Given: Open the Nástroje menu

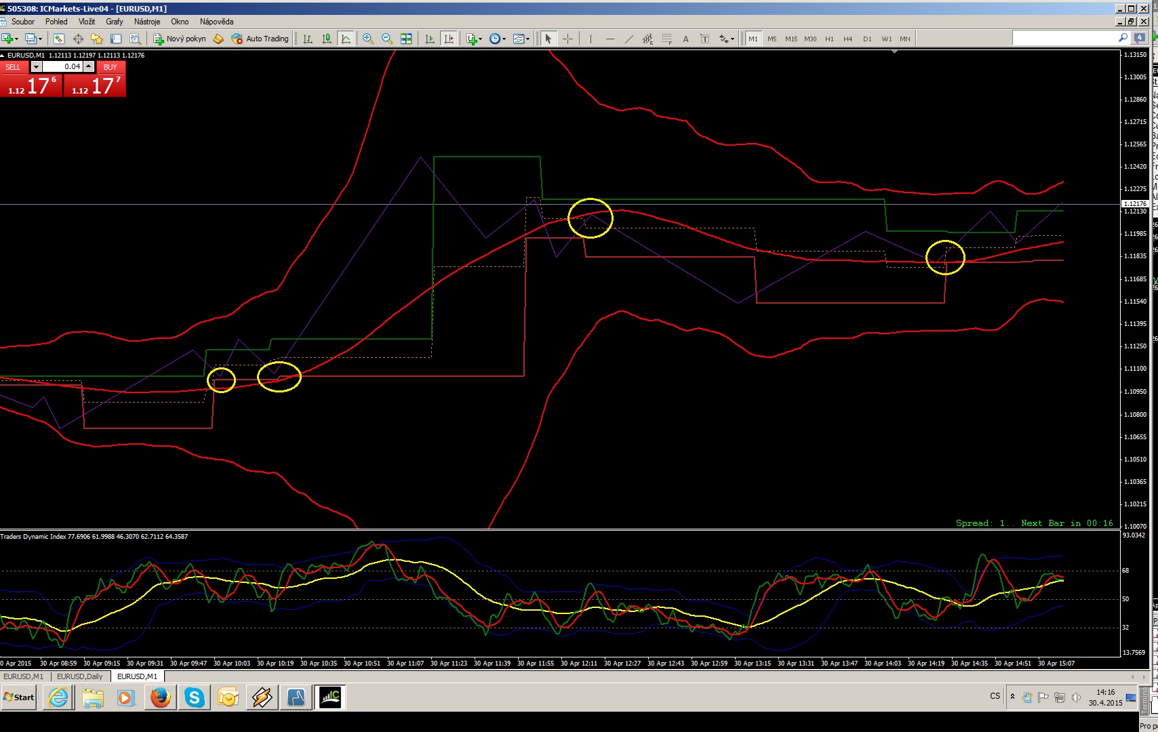Looking at the screenshot, I should pos(147,22).
